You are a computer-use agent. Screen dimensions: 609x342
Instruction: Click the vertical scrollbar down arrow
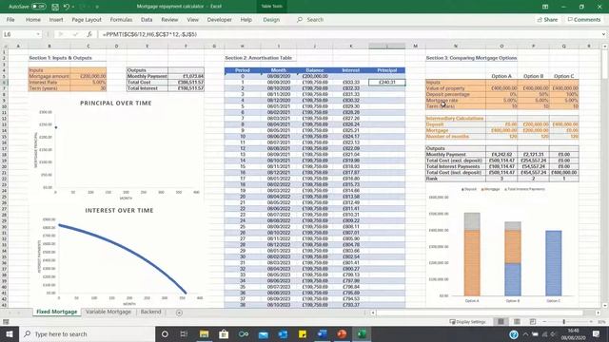click(x=605, y=305)
